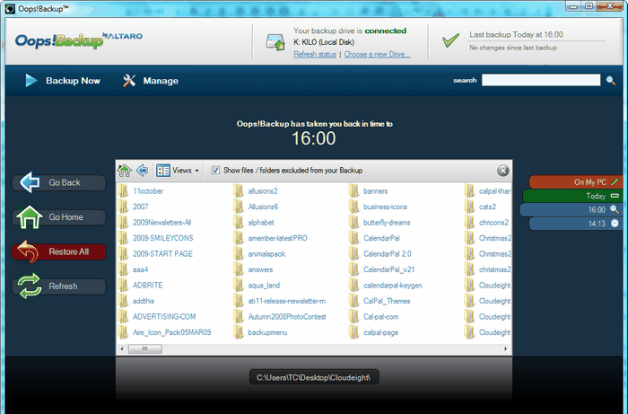Select 2009Newsletters-All folder name
The image size is (628, 414).
click(x=161, y=223)
